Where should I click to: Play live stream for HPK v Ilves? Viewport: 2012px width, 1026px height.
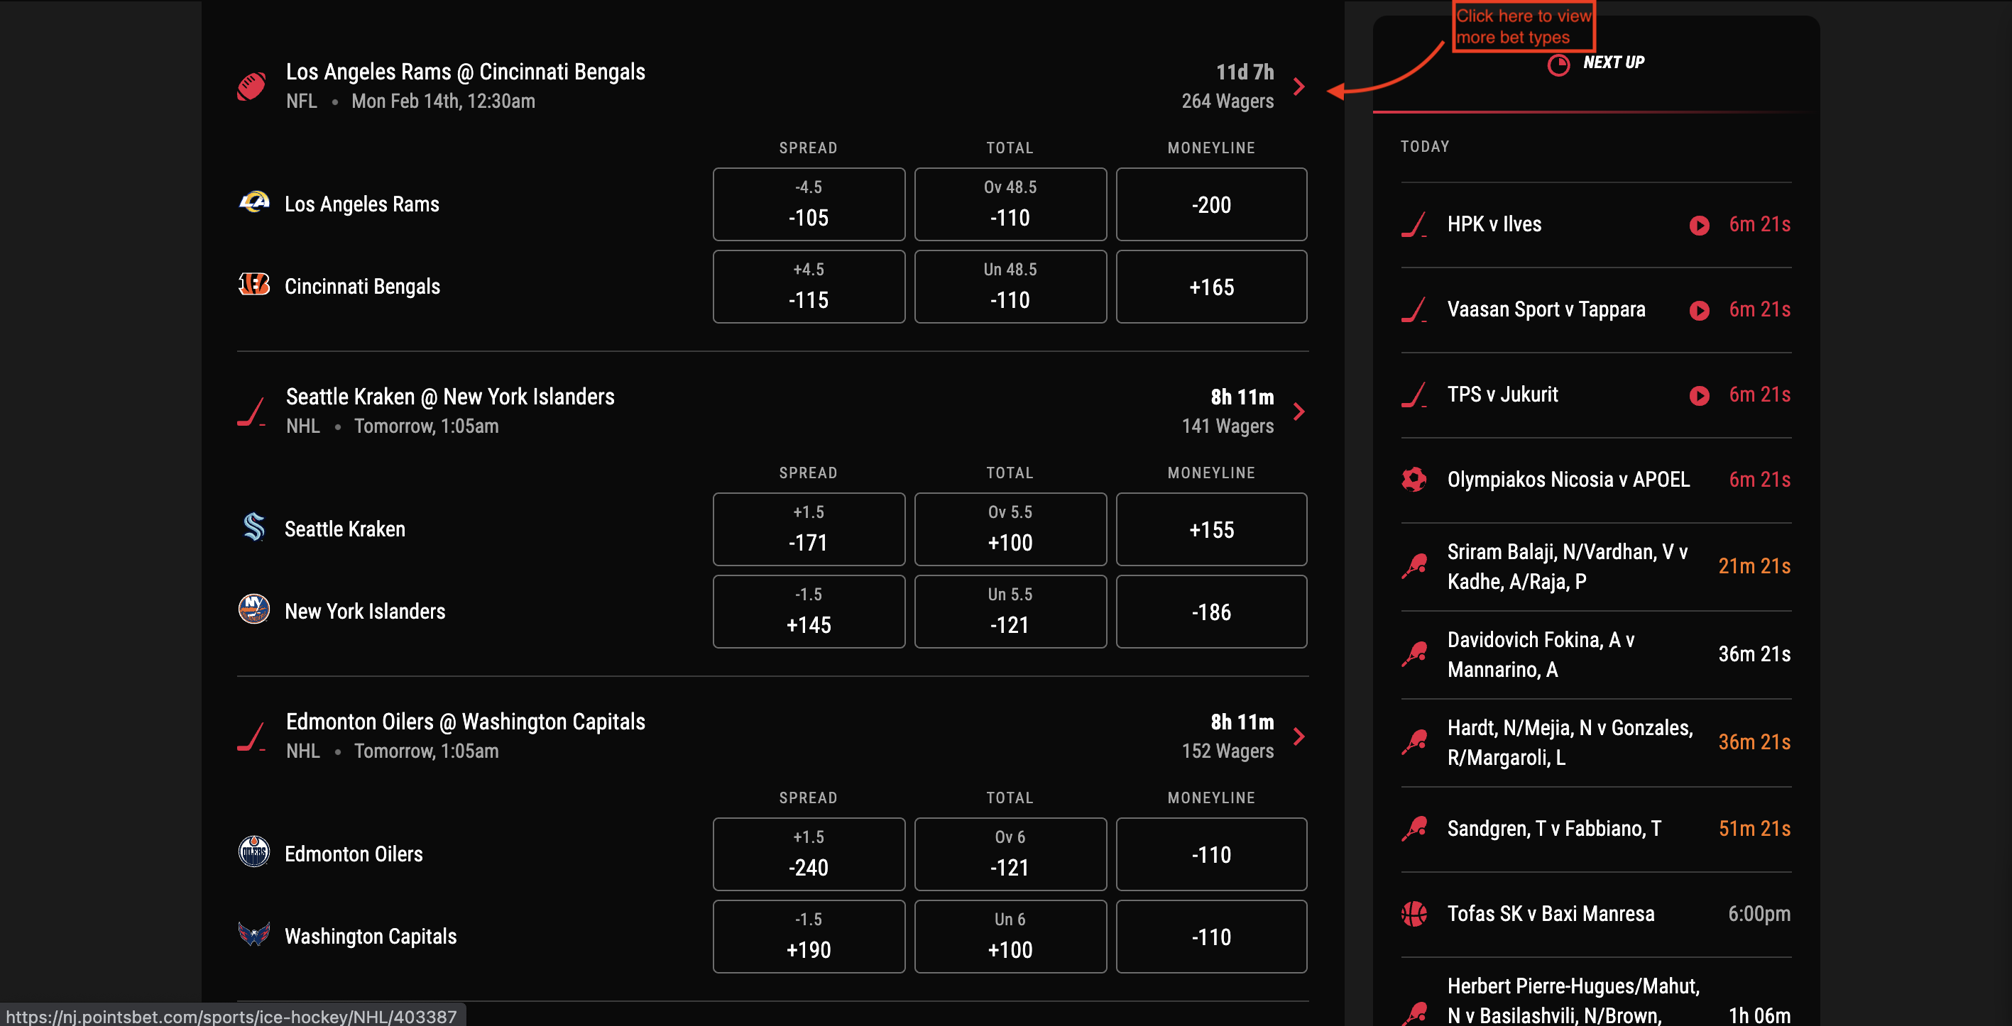[x=1699, y=226]
